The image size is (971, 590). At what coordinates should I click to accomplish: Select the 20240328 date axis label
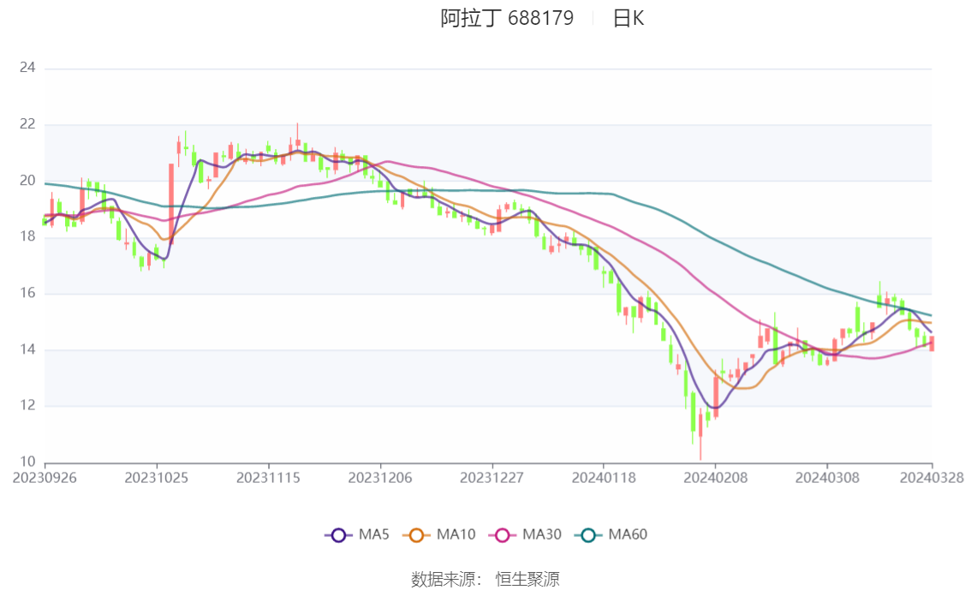point(932,478)
